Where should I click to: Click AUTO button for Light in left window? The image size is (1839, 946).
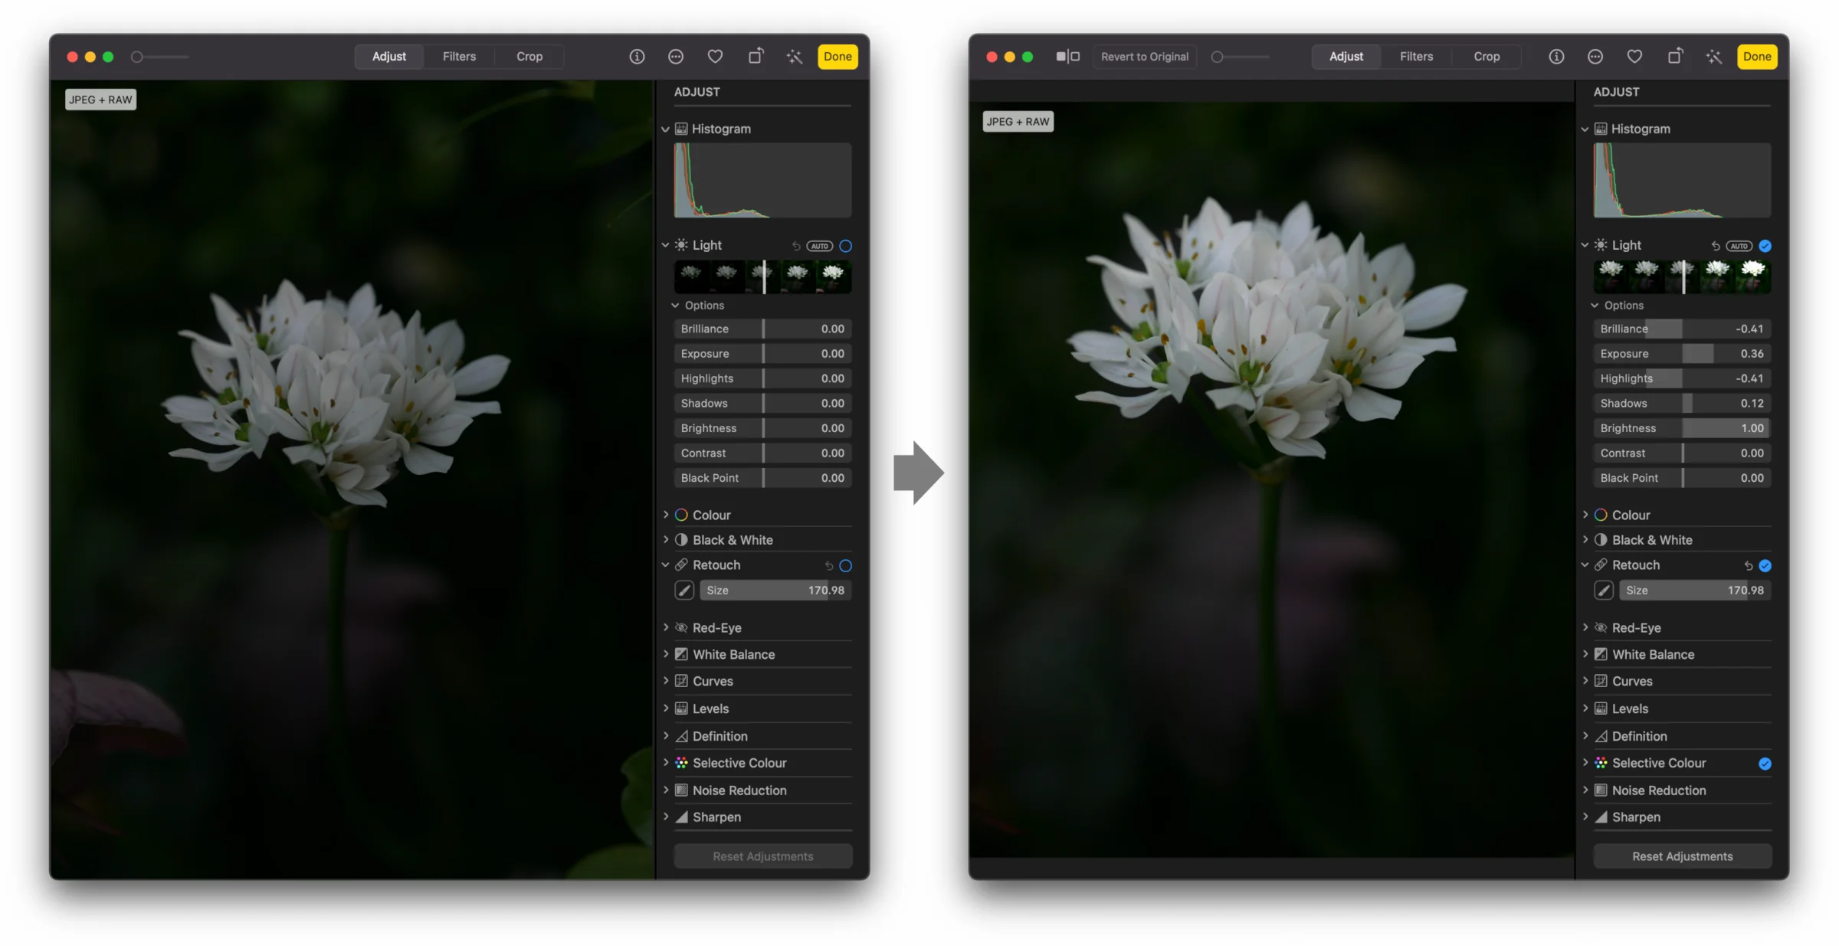click(820, 246)
